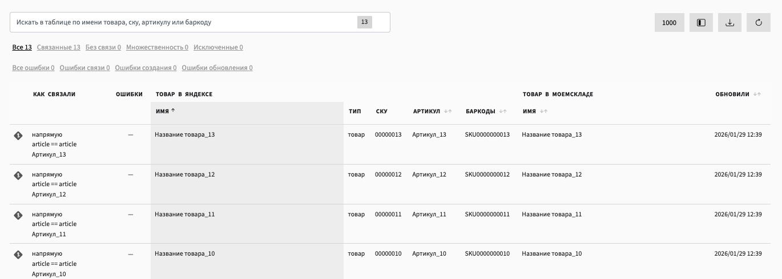
Task: Select the Все 13 filter tab
Action: 22,47
